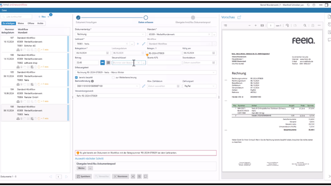The image size is (331, 186).
Task: Uncheck the 'bereits bezahlt' checkbox
Action: [77, 78]
